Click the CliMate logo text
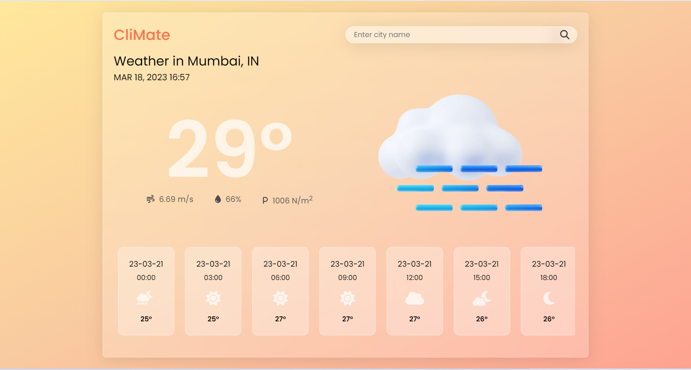Screen dimensions: 691x370 point(142,35)
